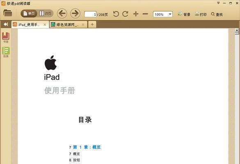Open link 第 1 章：概览

[x=87, y=147]
